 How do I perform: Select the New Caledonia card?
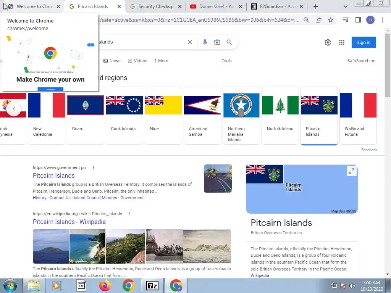click(x=46, y=116)
